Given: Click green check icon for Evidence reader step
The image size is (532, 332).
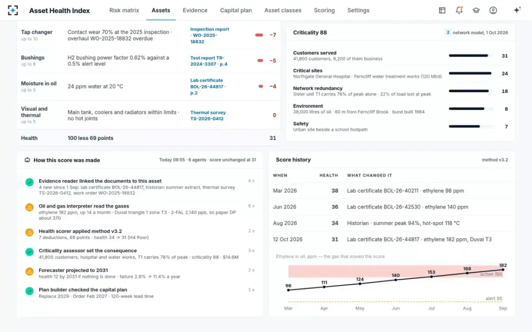Looking at the screenshot, I should [x=29, y=182].
